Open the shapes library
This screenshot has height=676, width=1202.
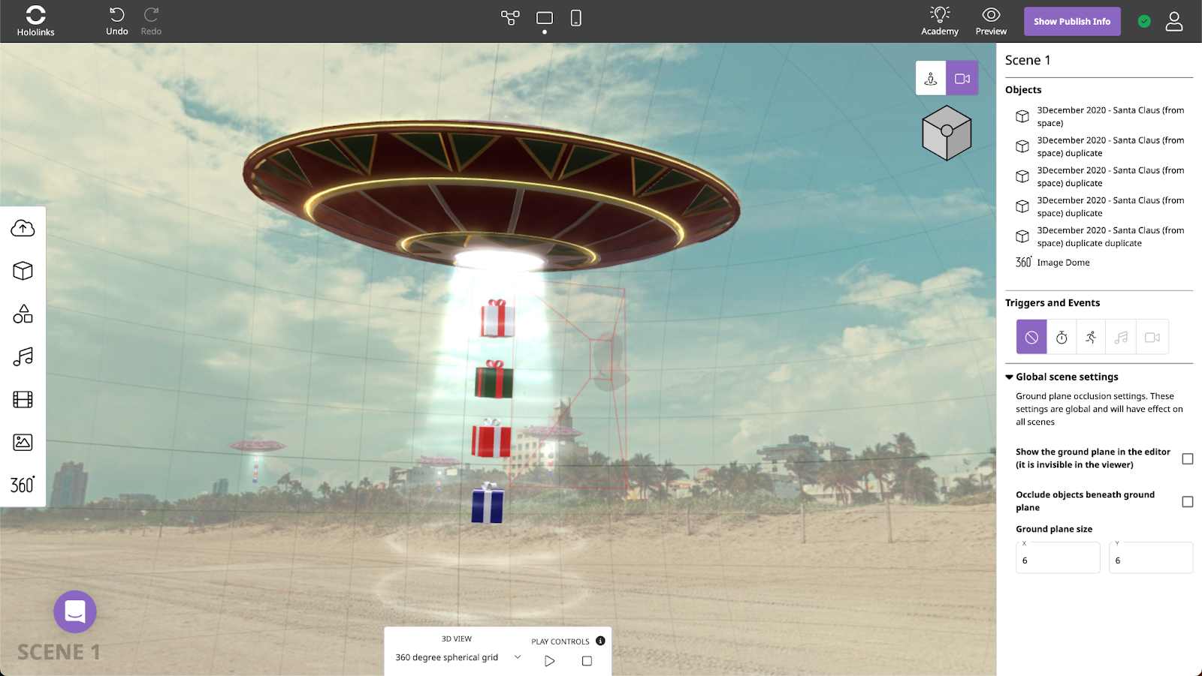tap(23, 314)
